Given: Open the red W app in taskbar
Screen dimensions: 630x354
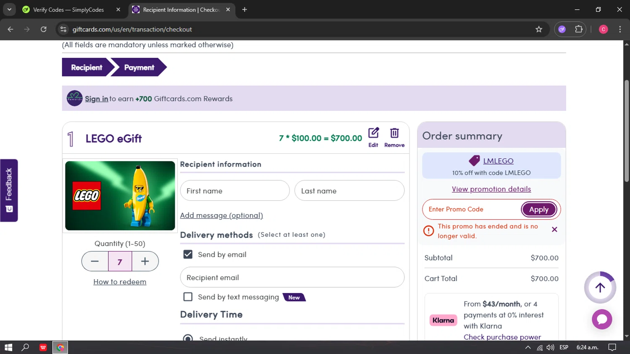Looking at the screenshot, I should pos(43,347).
